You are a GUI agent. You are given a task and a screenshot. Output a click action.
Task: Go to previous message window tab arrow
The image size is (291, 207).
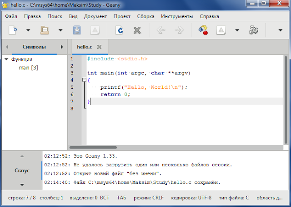coord(22,156)
